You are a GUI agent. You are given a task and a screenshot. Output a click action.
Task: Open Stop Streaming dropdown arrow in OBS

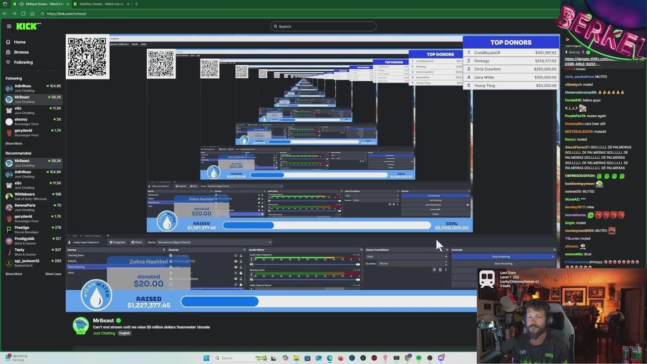click(552, 257)
